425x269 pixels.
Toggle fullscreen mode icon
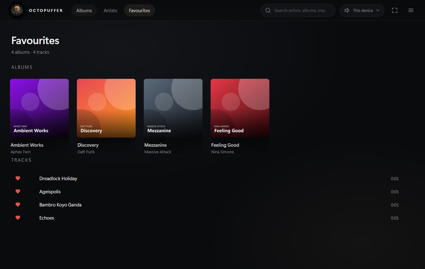(395, 10)
